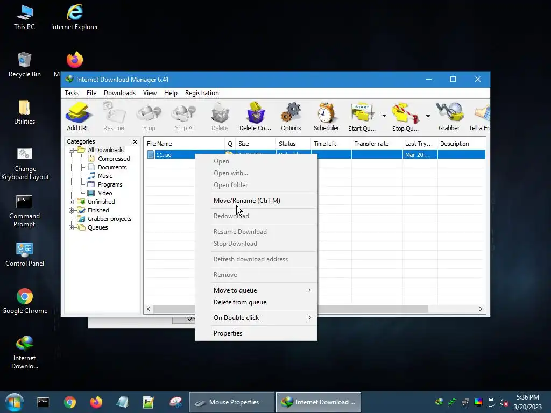Open Recycle Bin desktop icon

[x=25, y=65]
